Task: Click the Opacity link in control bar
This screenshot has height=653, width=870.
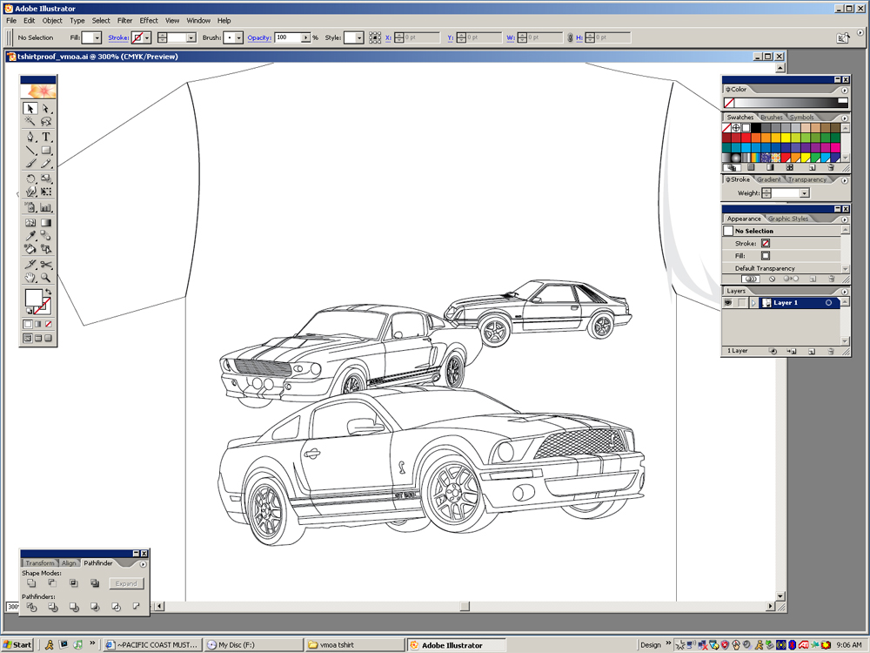Action: (259, 38)
